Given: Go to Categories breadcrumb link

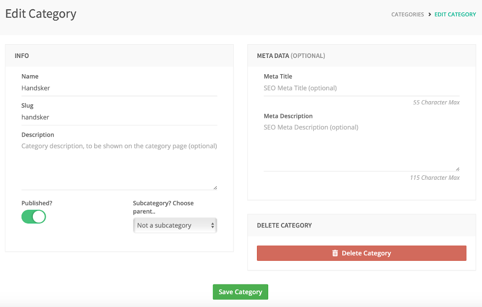Looking at the screenshot, I should tap(407, 14).
